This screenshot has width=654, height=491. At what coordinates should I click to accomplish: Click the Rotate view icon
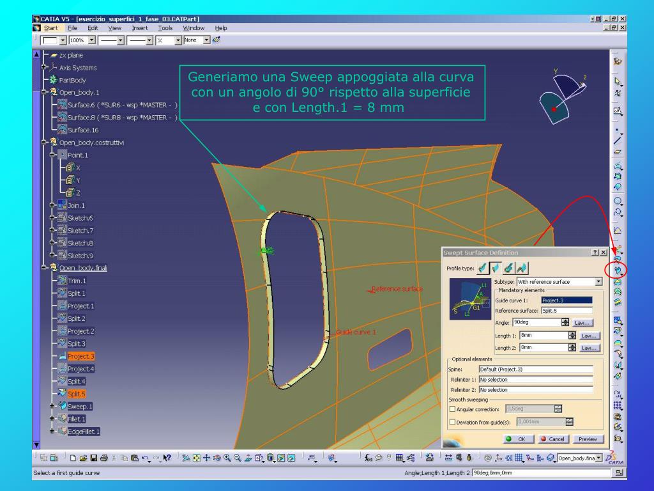[x=217, y=458]
